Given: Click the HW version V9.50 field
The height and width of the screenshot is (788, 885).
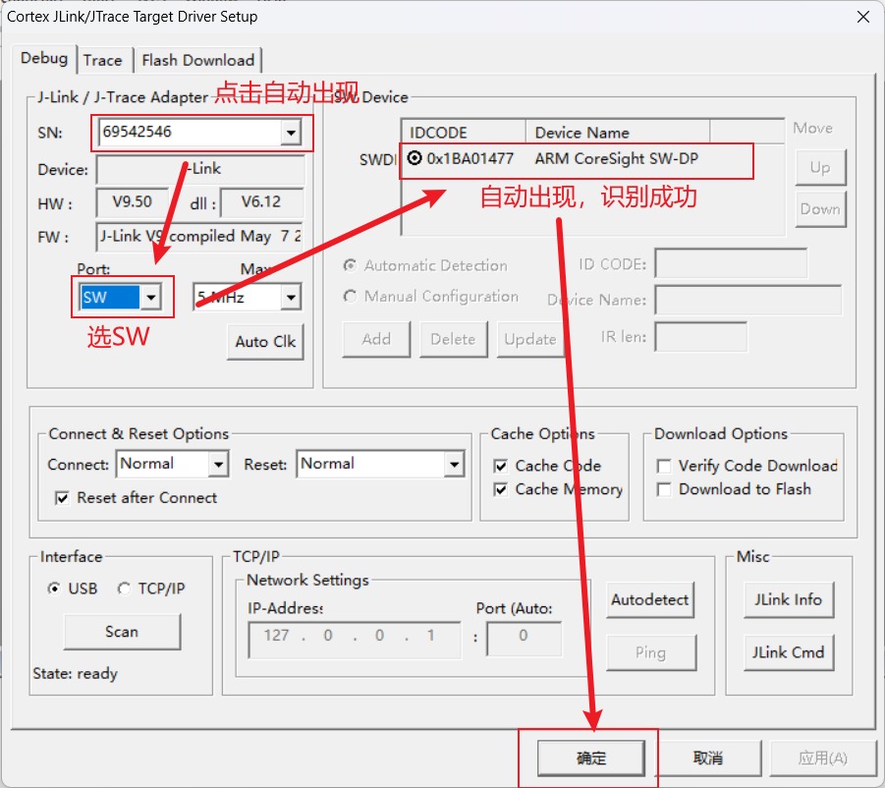Looking at the screenshot, I should pos(133,202).
